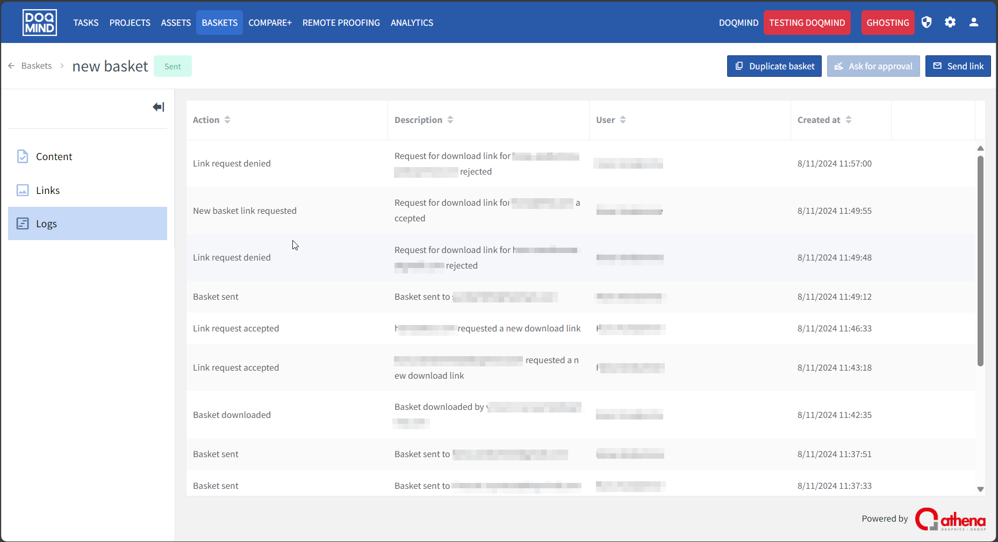Image resolution: width=998 pixels, height=542 pixels.
Task: Click the Ask for approval button
Action: click(873, 66)
